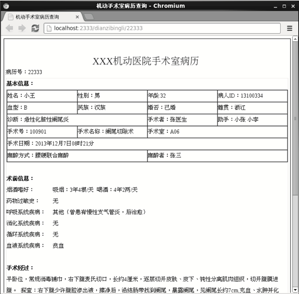
Task: Click the 手术名称：阑尾切除术 cell
Action: click(x=112, y=132)
